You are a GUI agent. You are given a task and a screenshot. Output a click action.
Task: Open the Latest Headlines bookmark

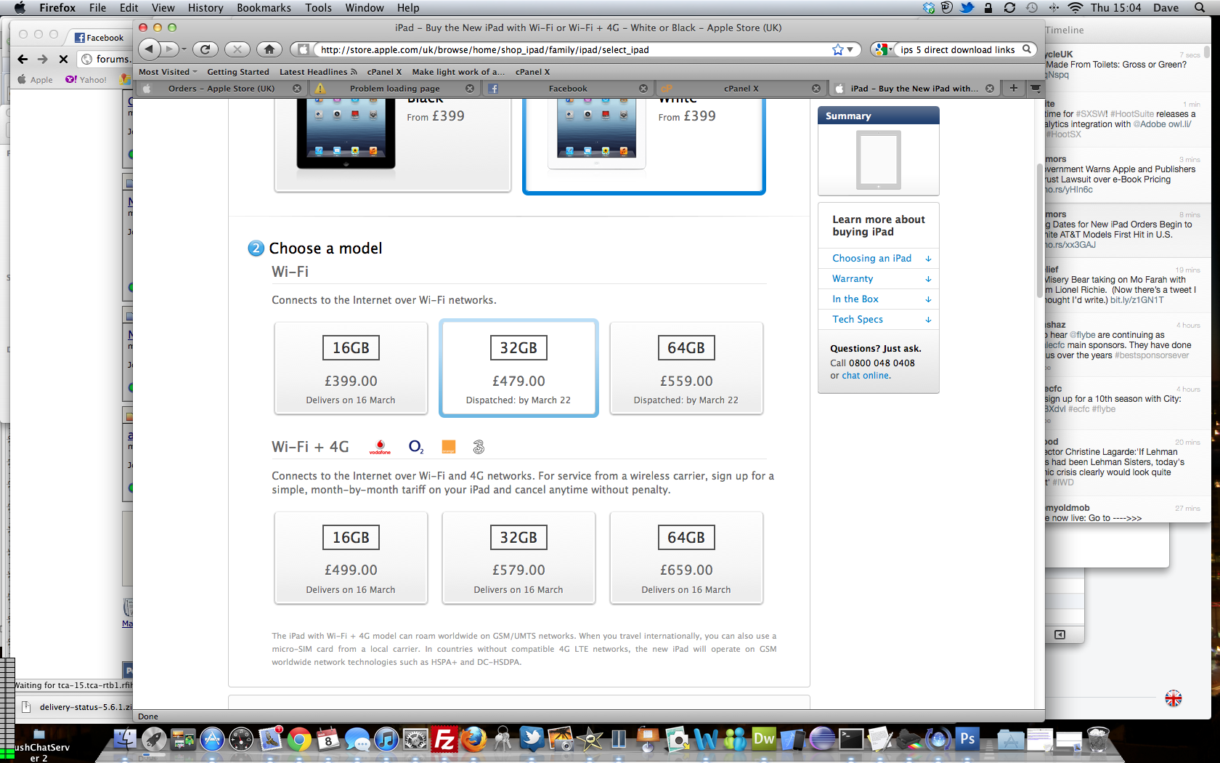(x=318, y=72)
